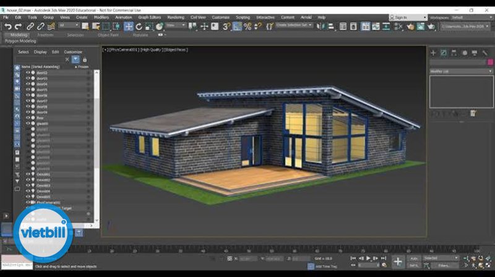The width and height of the screenshot is (495, 277).
Task: Click the Undo arrow in the main toolbar
Action: [x=8, y=27]
